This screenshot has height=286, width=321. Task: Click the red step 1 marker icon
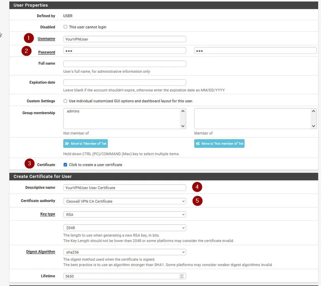pyautogui.click(x=29, y=38)
